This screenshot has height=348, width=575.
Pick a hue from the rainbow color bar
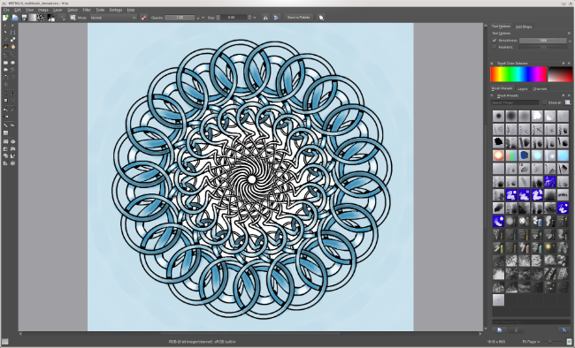(x=518, y=74)
